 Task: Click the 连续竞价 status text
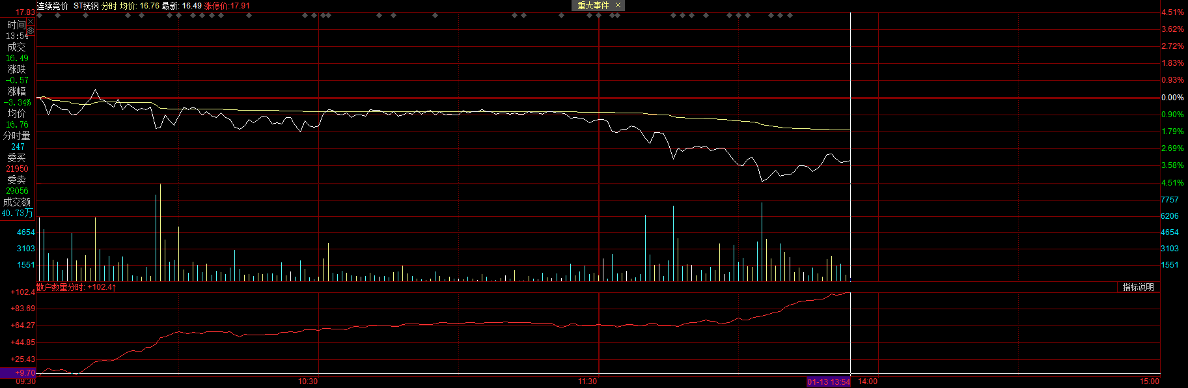click(52, 6)
